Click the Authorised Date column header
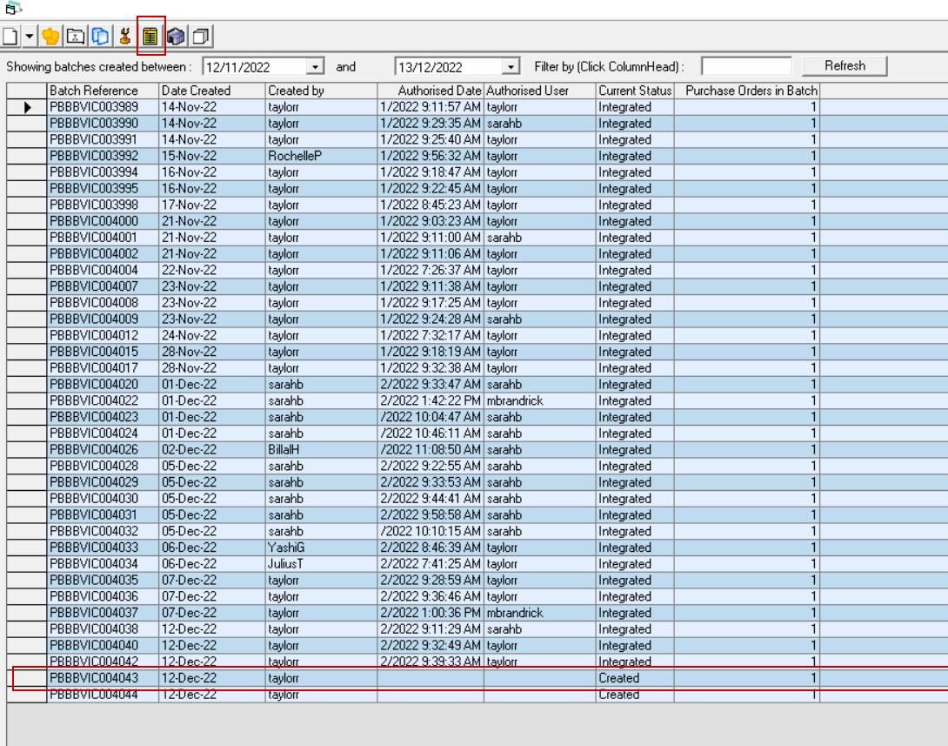Image resolution: width=948 pixels, height=746 pixels. [x=431, y=91]
